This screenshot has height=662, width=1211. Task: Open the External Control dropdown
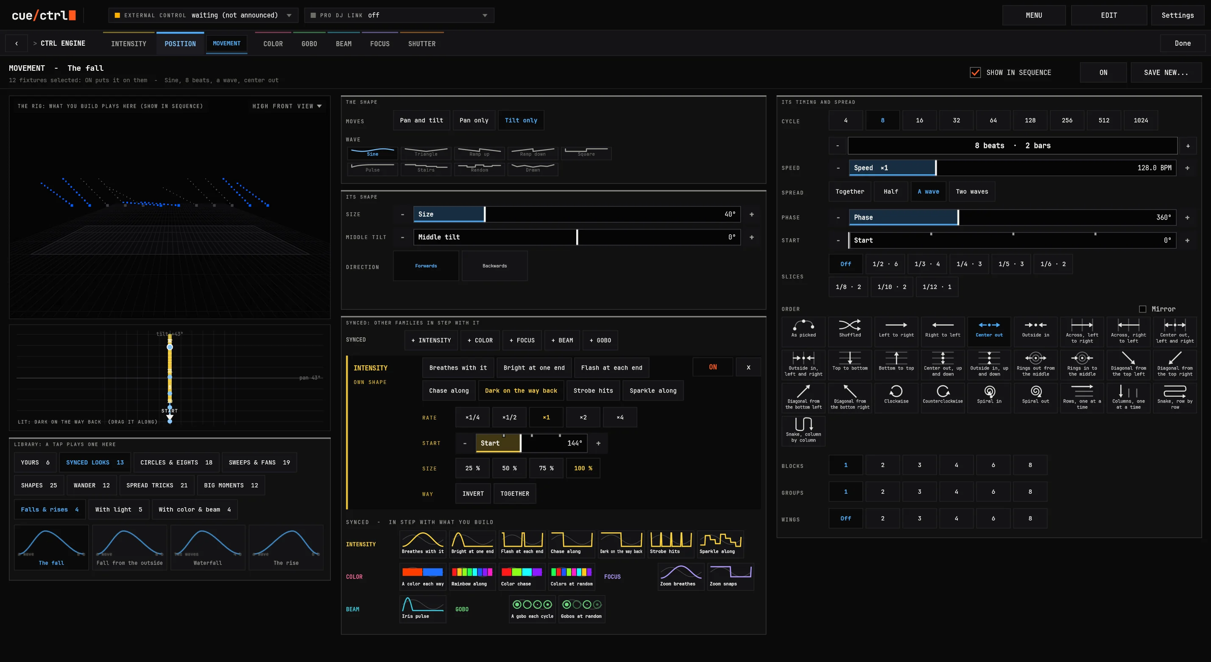coord(203,15)
